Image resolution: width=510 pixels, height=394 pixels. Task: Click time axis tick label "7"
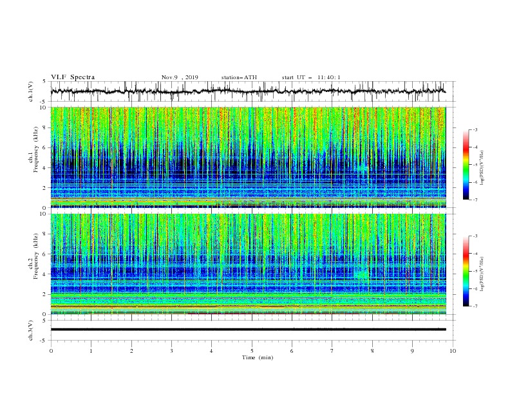point(332,351)
